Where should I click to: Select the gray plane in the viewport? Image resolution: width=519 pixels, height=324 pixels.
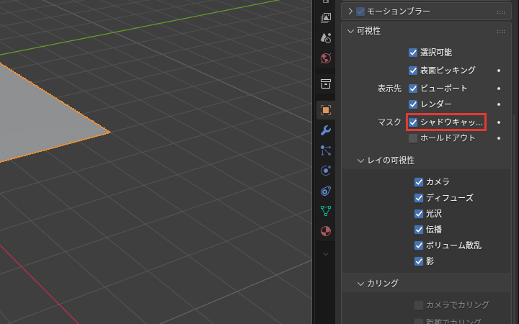[x=40, y=116]
